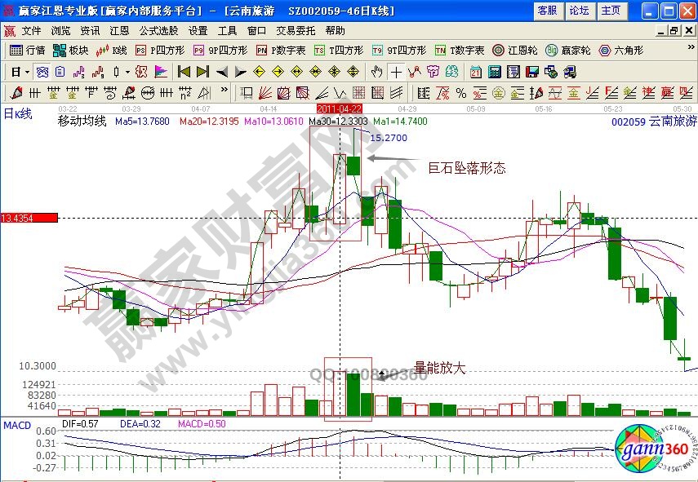
Task: Open the 帮助 menu
Action: pos(335,31)
